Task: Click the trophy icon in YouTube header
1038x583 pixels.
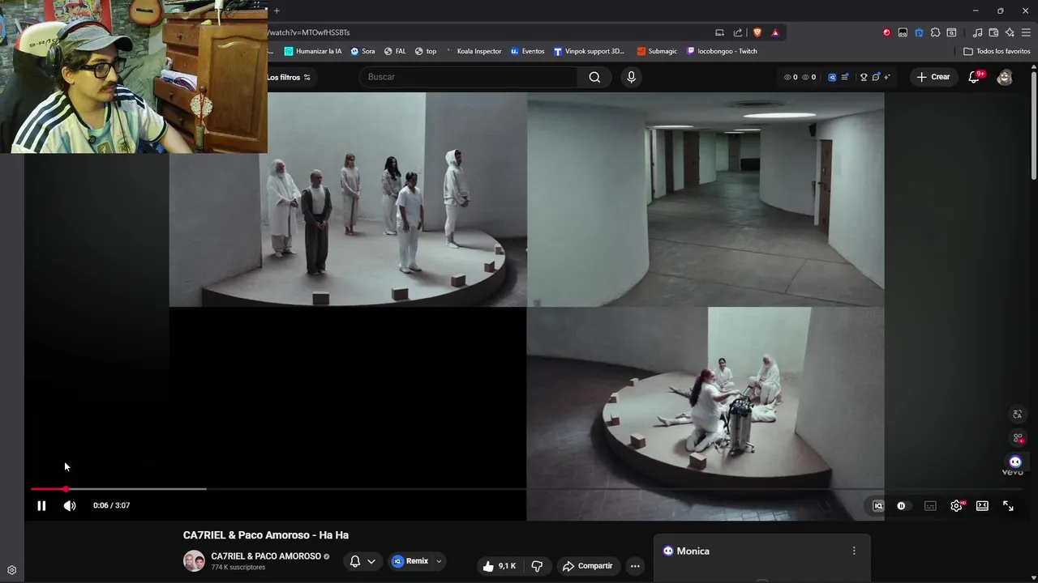Action: pos(864,77)
